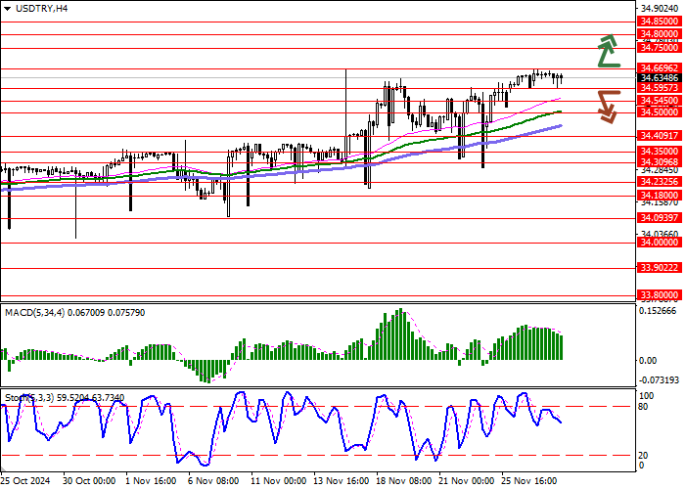Viewport: 685px width, 489px height.
Task: Select the 34.00000 price level label
Action: click(x=660, y=243)
